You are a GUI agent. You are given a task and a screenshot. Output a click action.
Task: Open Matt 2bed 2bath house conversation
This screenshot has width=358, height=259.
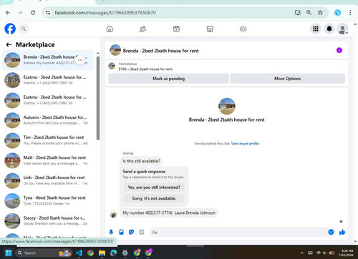point(48,160)
